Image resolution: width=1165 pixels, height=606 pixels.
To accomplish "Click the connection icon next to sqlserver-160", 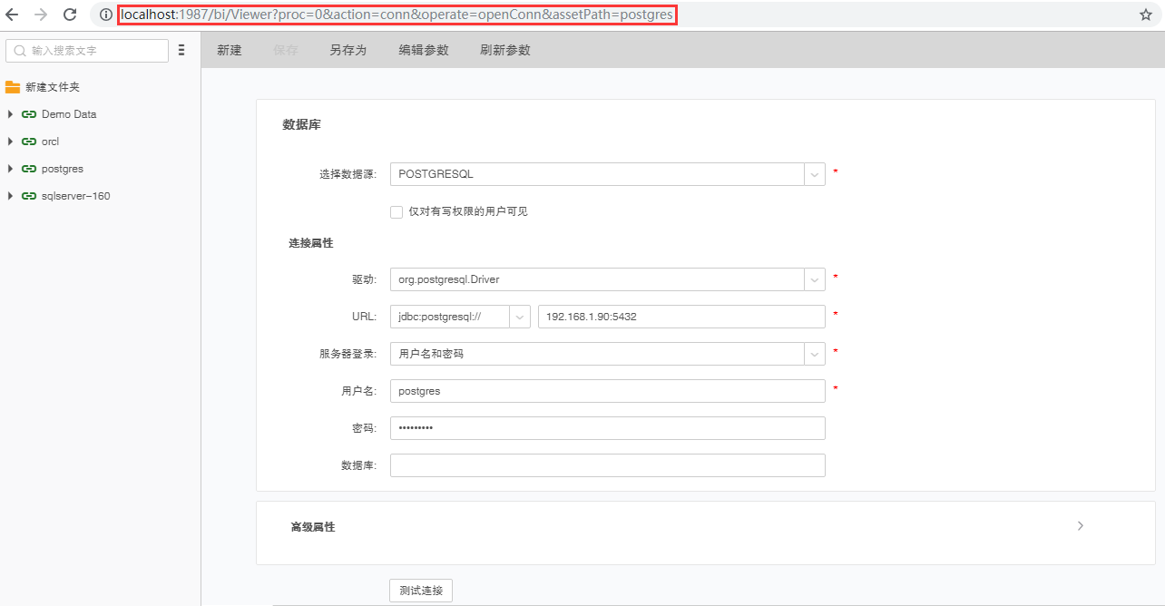I will point(28,195).
